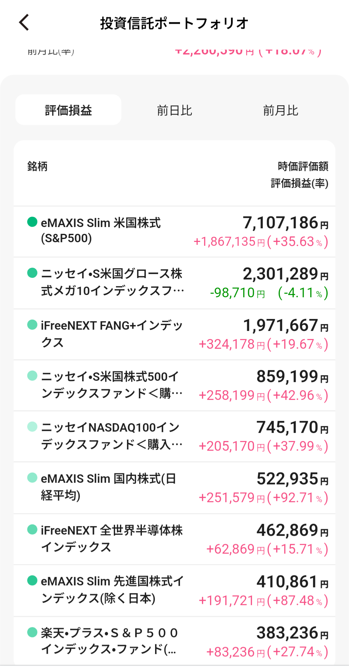349x671 pixels.
Task: Tap the 投資信託ポートフォリオ page title
Action: [x=174, y=23]
